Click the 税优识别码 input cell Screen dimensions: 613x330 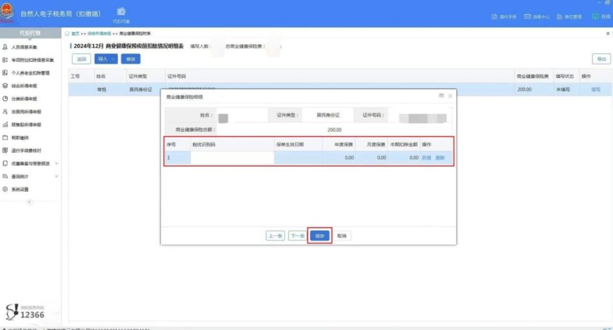tap(232, 158)
